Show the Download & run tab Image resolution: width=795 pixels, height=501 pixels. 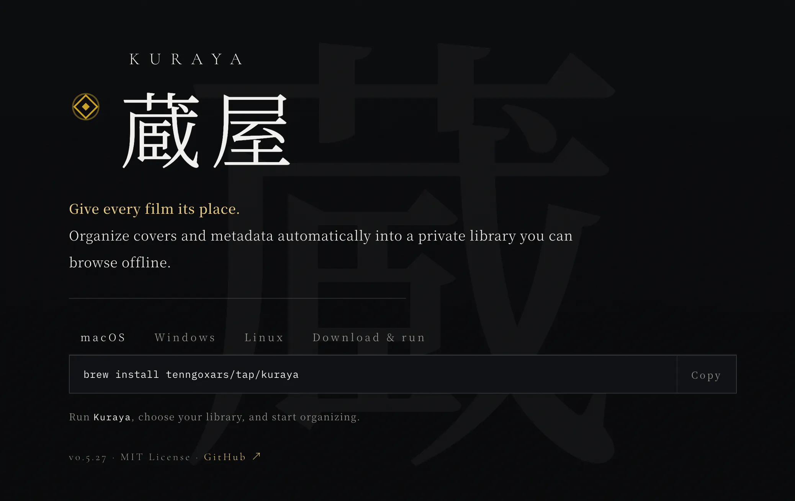(369, 337)
